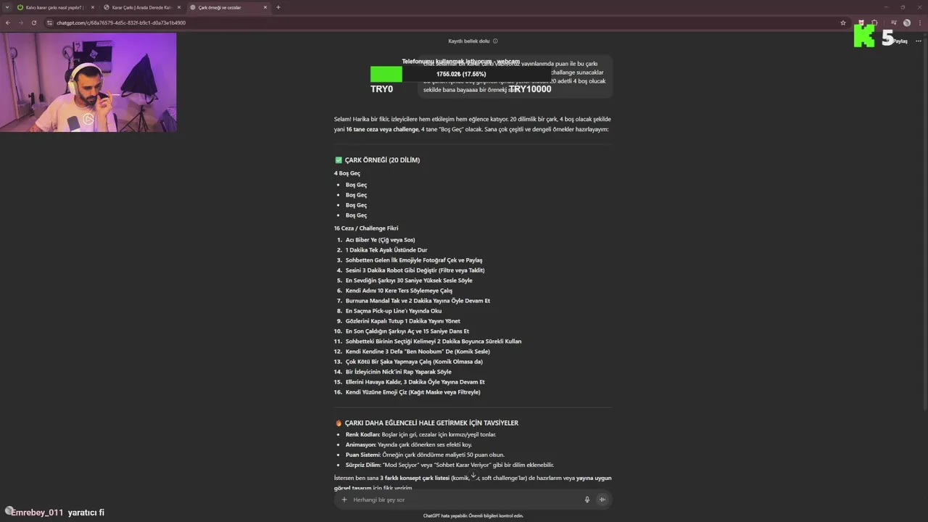Image resolution: width=928 pixels, height=522 pixels.
Task: Click the 'Sürpriz Dilim' tip line
Action: click(x=449, y=465)
